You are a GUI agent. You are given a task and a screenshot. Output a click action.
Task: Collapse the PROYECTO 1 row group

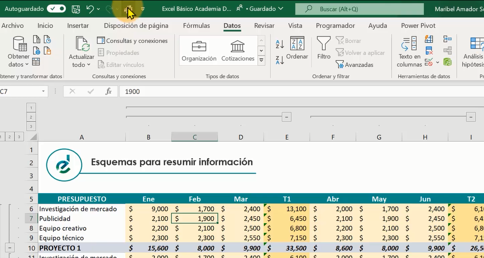pos(10,248)
